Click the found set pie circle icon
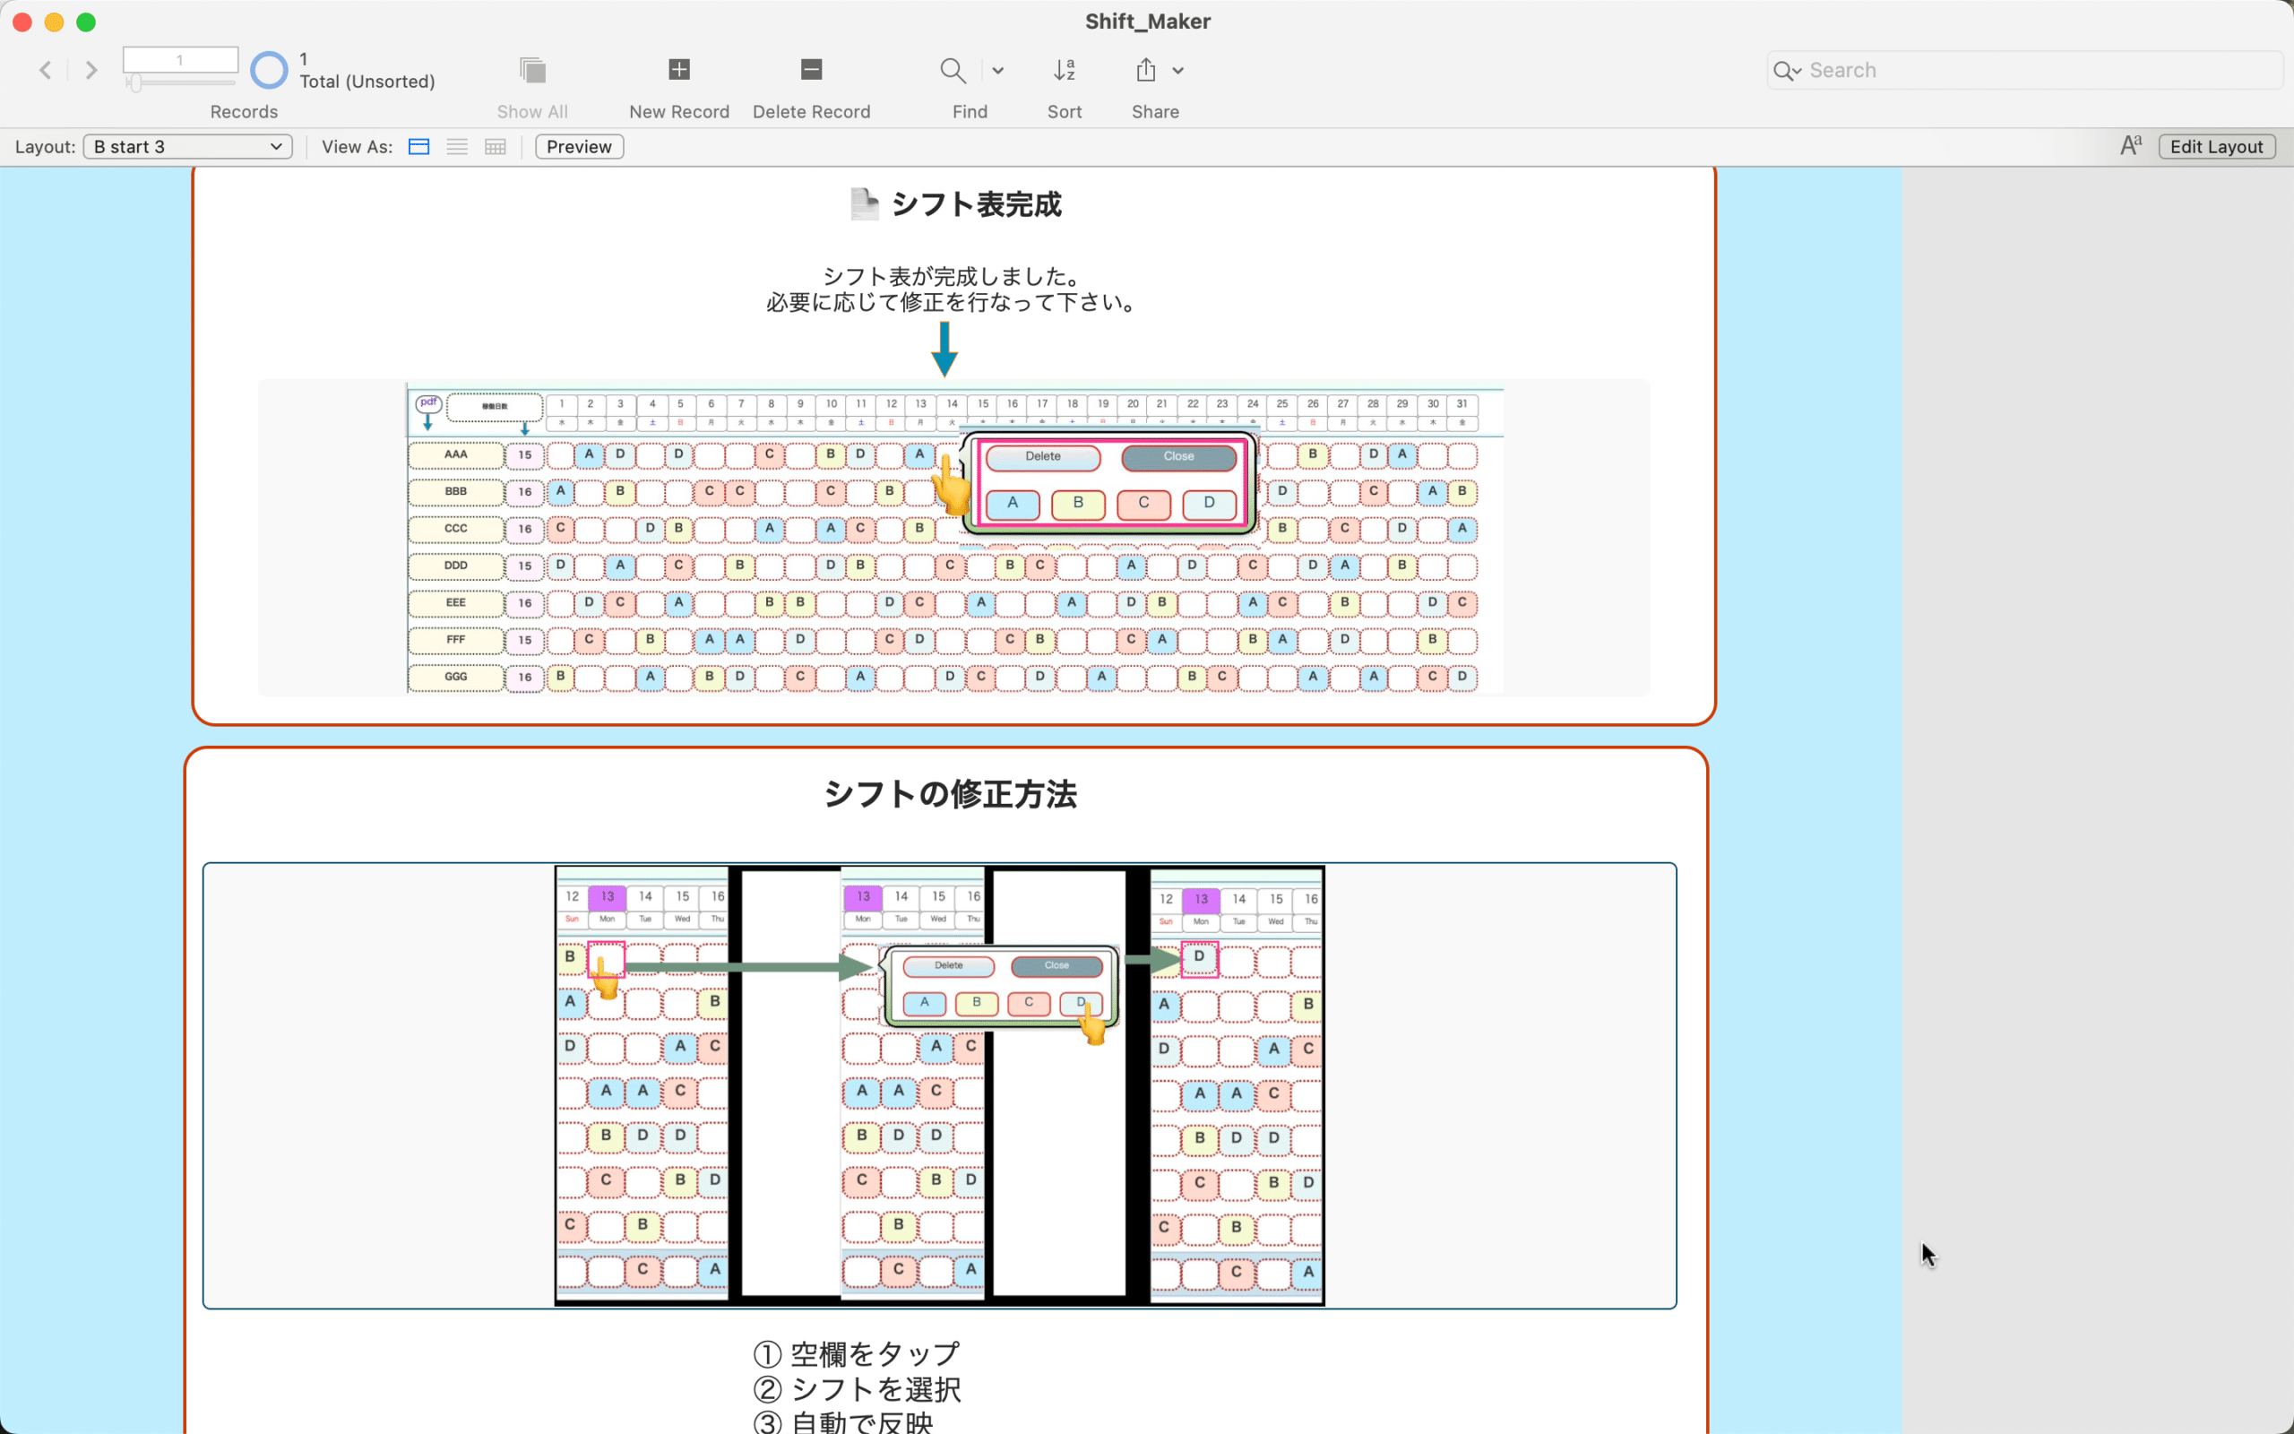The width and height of the screenshot is (2294, 1434). 269,70
